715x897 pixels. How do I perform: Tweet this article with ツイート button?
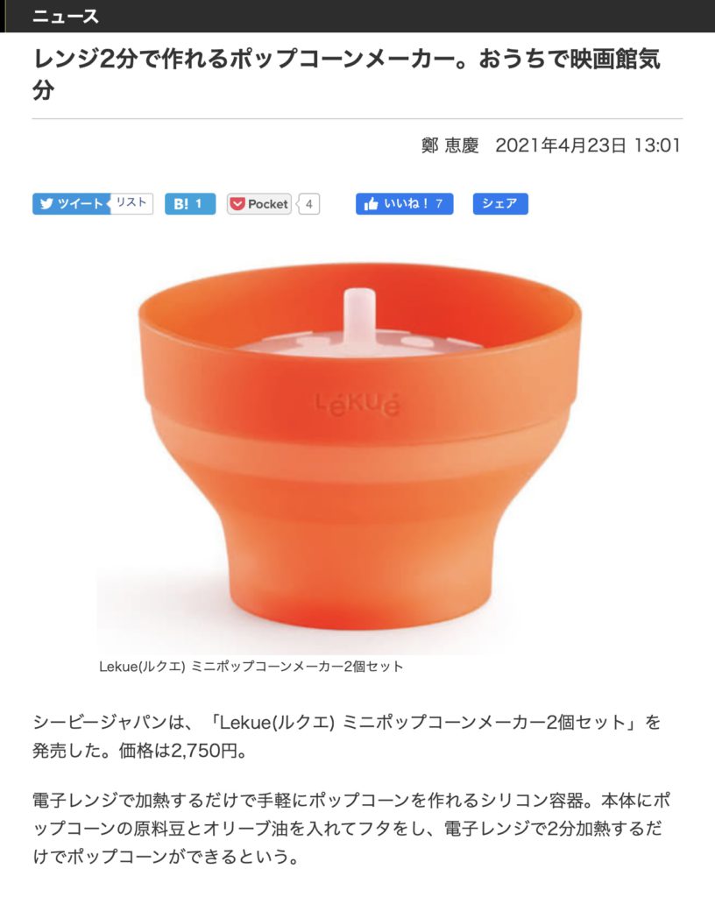click(x=71, y=204)
